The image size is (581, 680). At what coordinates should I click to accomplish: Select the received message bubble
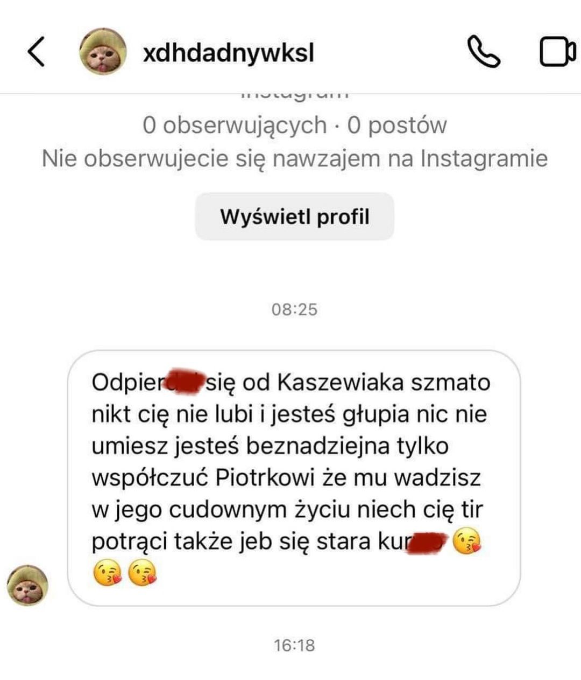[x=294, y=478]
